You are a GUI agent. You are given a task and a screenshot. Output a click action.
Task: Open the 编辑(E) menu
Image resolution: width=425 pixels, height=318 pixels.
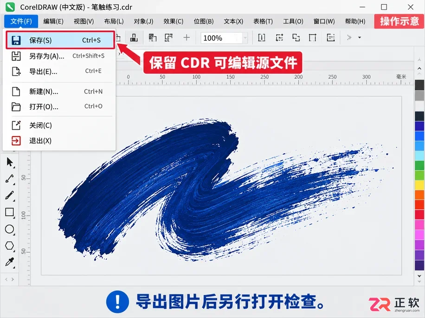click(53, 21)
